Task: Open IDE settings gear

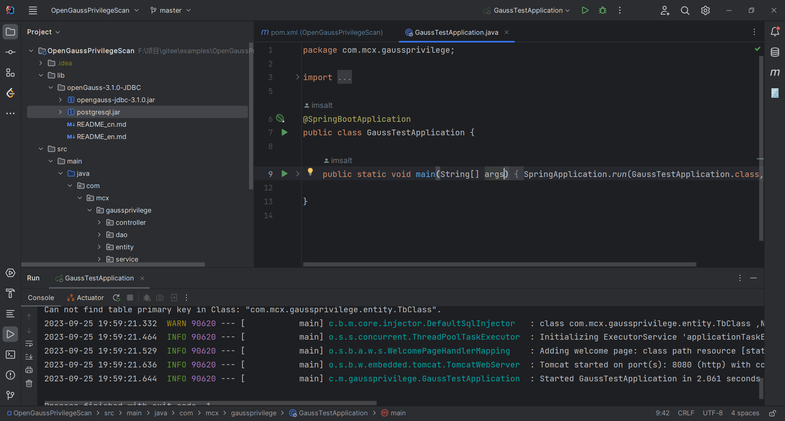Action: tap(705, 11)
